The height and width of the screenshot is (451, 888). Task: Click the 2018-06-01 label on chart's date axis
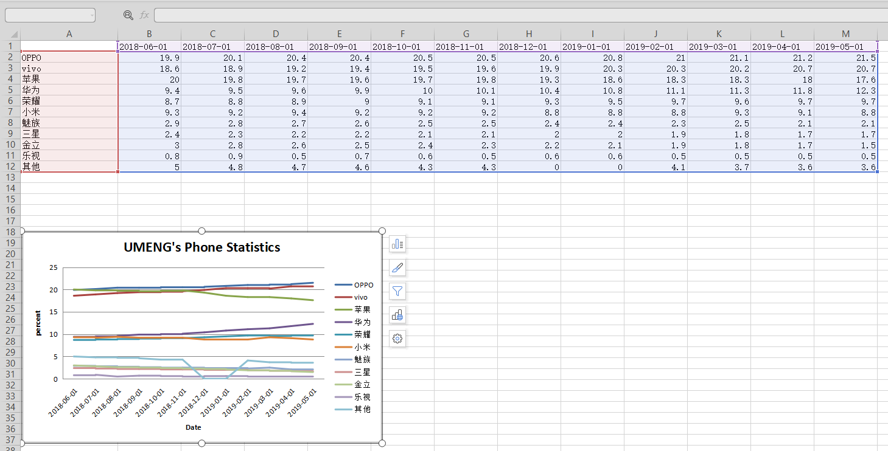coord(64,402)
